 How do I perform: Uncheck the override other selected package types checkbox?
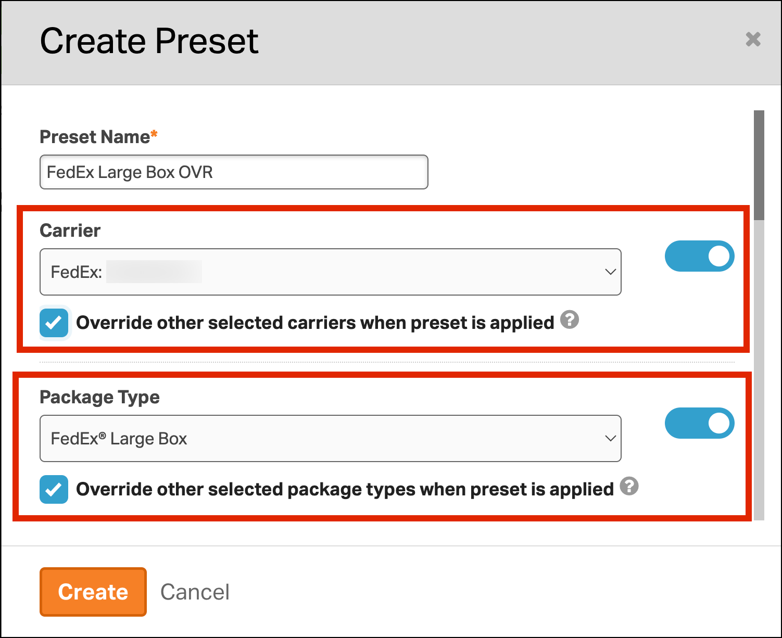pos(54,489)
